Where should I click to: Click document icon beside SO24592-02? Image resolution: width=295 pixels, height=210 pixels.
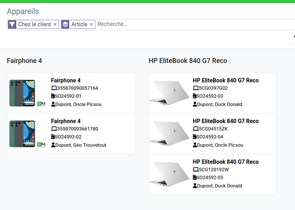[53, 136]
